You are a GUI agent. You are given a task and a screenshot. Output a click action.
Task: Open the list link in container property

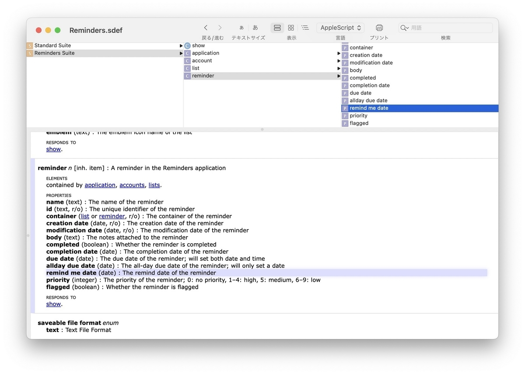click(x=85, y=216)
